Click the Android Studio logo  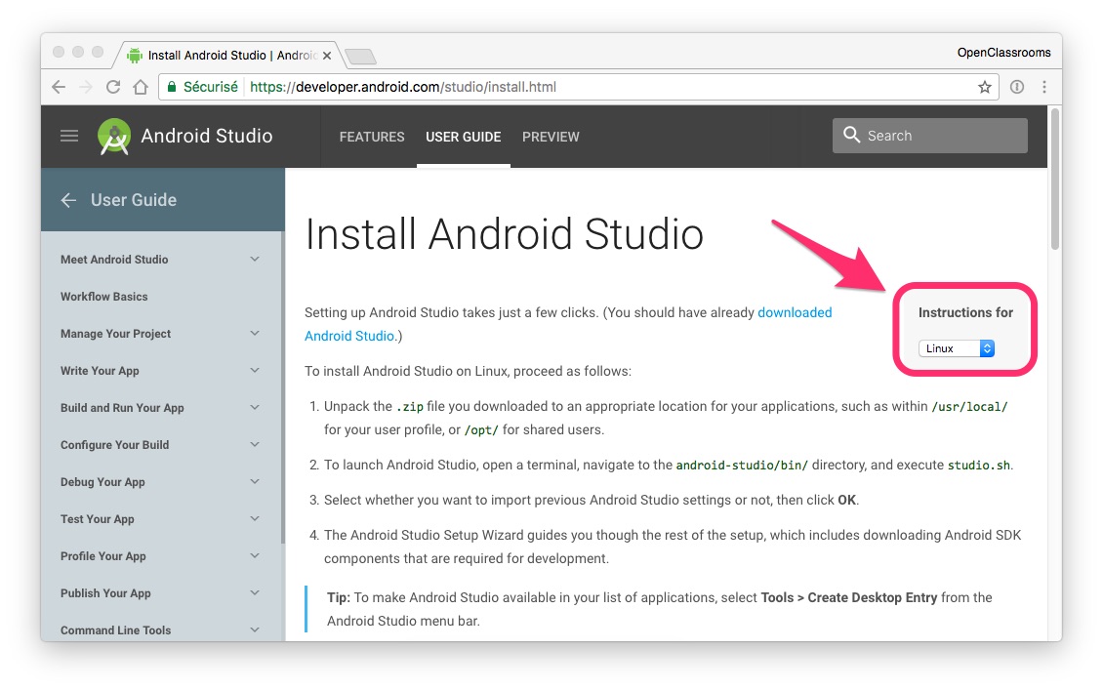tap(114, 137)
